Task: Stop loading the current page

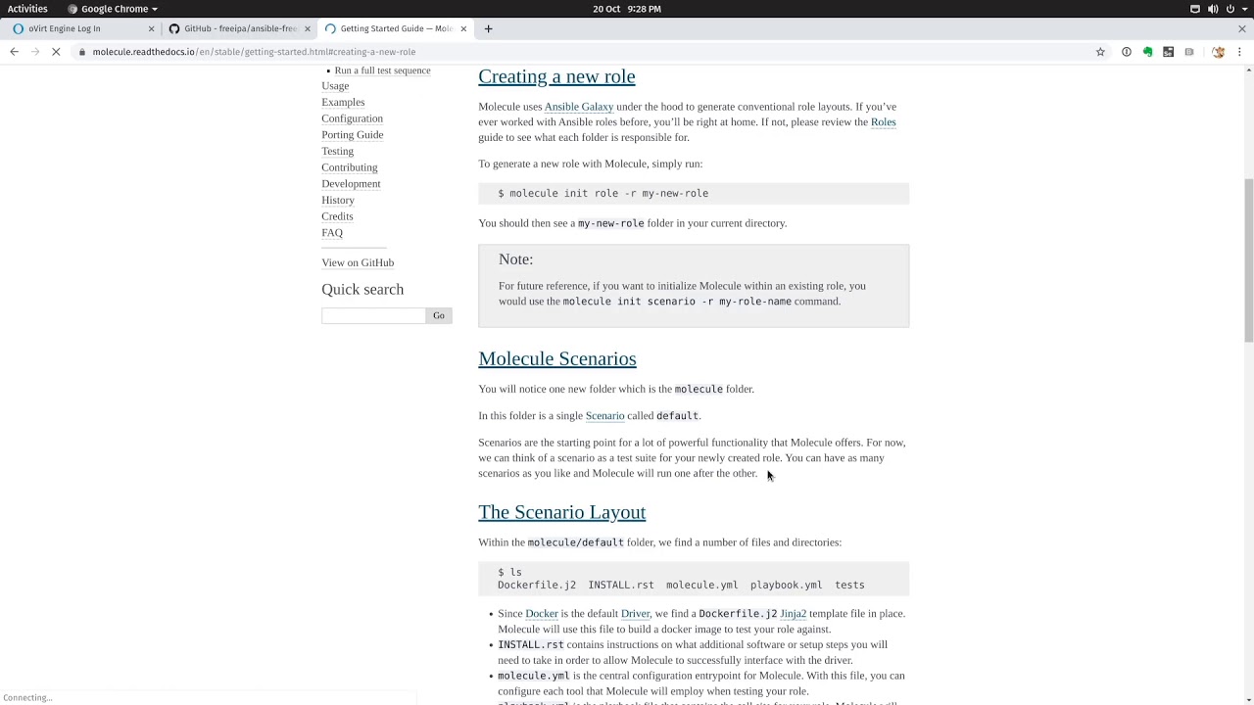Action: 56,52
